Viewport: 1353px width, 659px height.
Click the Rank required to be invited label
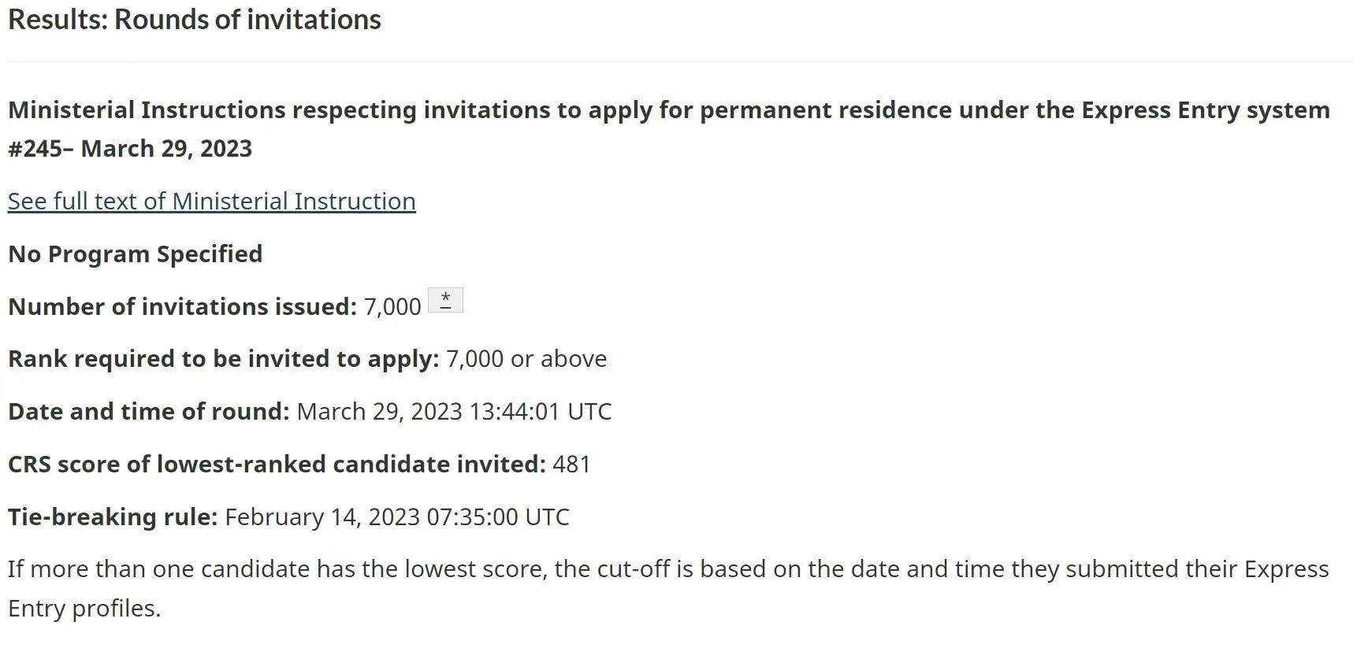223,359
